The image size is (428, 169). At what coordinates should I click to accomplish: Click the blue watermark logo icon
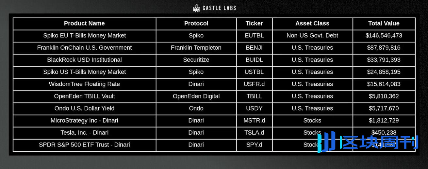(x=326, y=143)
